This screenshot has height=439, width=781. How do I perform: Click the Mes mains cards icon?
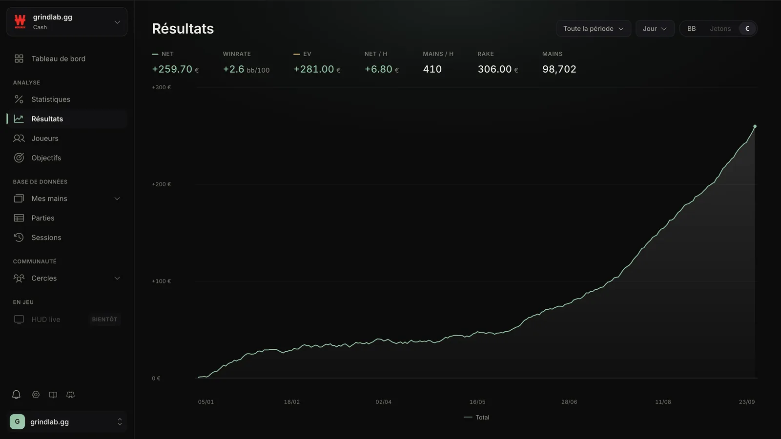(19, 199)
